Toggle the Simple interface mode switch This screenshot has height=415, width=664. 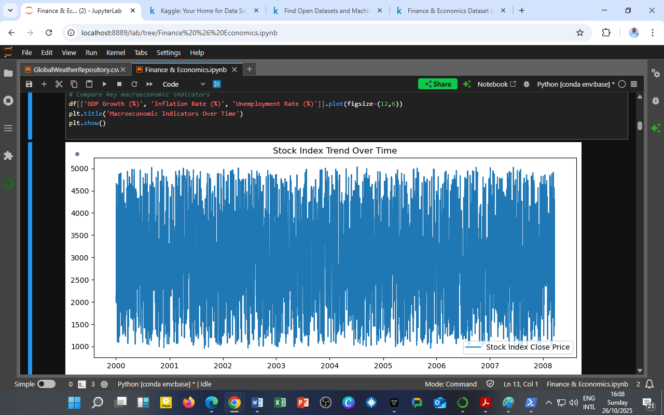(46, 384)
